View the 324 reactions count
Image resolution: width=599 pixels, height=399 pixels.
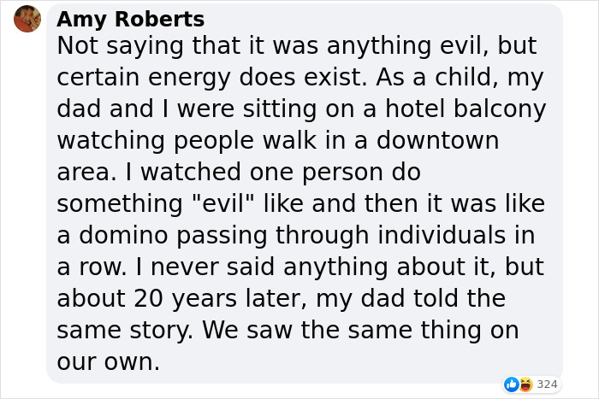pos(547,384)
